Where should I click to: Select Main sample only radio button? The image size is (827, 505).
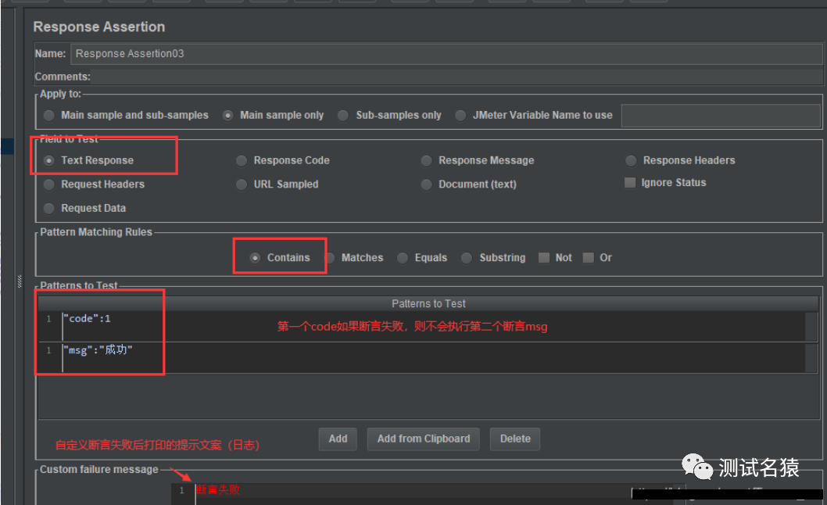(x=274, y=115)
